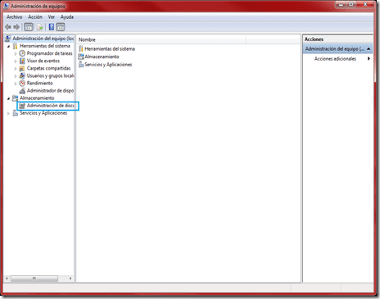Click the Administración de discos icon
This screenshot has height=299, width=380.
[22, 106]
